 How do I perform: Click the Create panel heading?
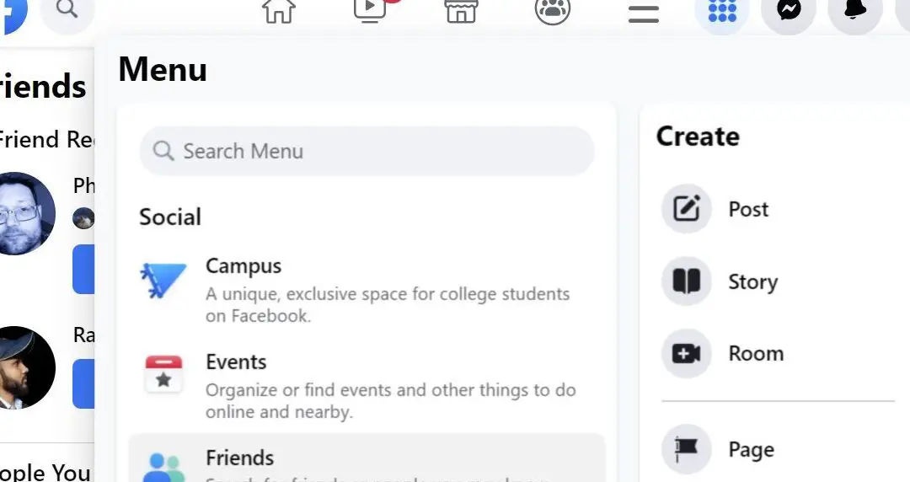pos(698,137)
